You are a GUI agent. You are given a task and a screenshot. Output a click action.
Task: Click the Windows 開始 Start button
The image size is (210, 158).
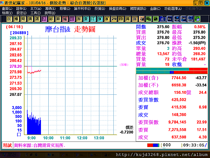tap(10, 155)
